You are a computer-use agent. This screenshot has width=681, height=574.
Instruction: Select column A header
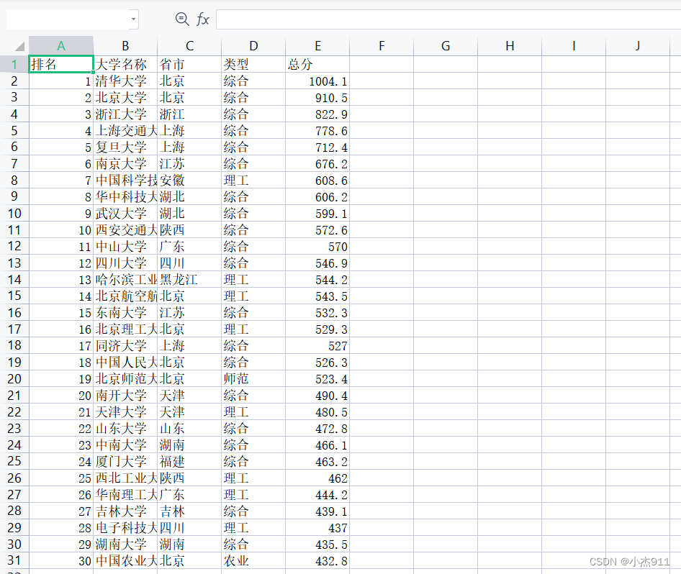(61, 45)
